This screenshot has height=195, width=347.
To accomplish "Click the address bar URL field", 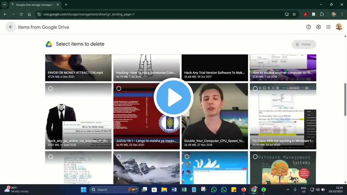I will pyautogui.click(x=163, y=14).
